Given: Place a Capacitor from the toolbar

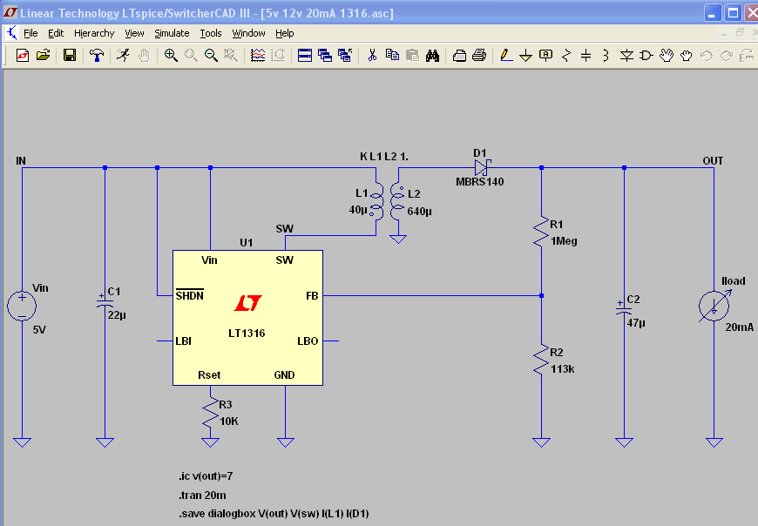Looking at the screenshot, I should click(x=585, y=56).
